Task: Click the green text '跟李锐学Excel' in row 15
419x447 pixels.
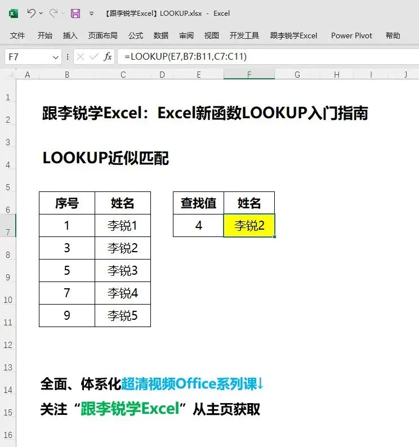Action: pos(130,409)
